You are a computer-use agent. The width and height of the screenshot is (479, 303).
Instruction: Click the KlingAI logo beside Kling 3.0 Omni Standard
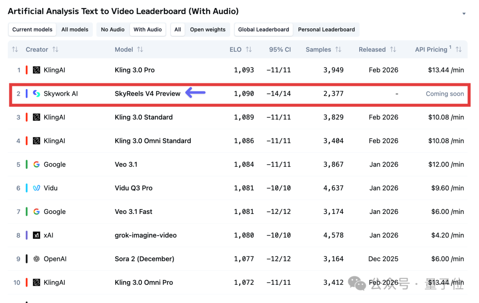pyautogui.click(x=36, y=141)
